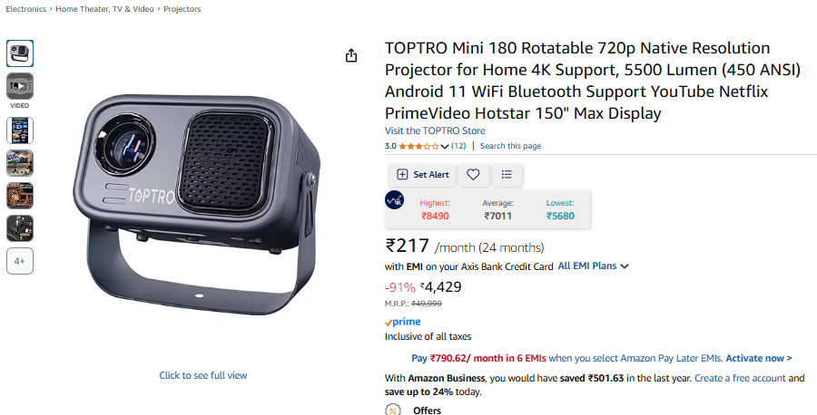
Task: Open Home Theater, TV & Video breadcrumb
Action: (x=104, y=9)
